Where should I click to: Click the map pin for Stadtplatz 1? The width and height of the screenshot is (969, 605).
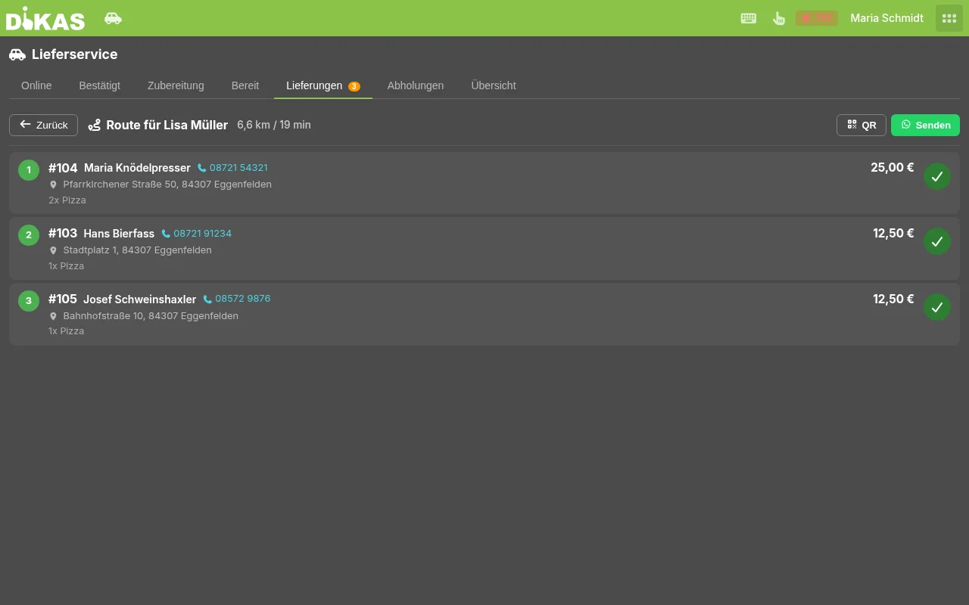[x=53, y=250]
